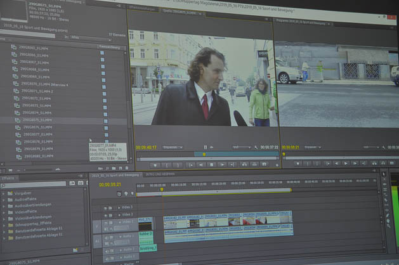
Task: Select the Selection tool in the Tools panel
Action: click(384, 174)
